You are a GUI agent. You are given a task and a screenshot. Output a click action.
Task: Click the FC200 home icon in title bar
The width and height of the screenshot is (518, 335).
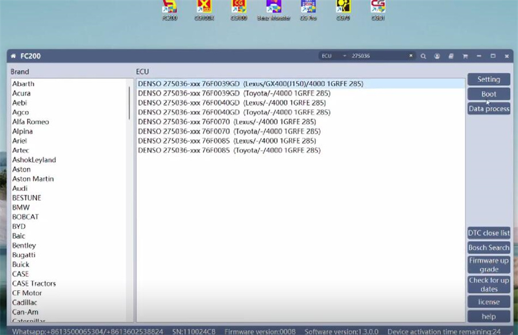tap(13, 56)
